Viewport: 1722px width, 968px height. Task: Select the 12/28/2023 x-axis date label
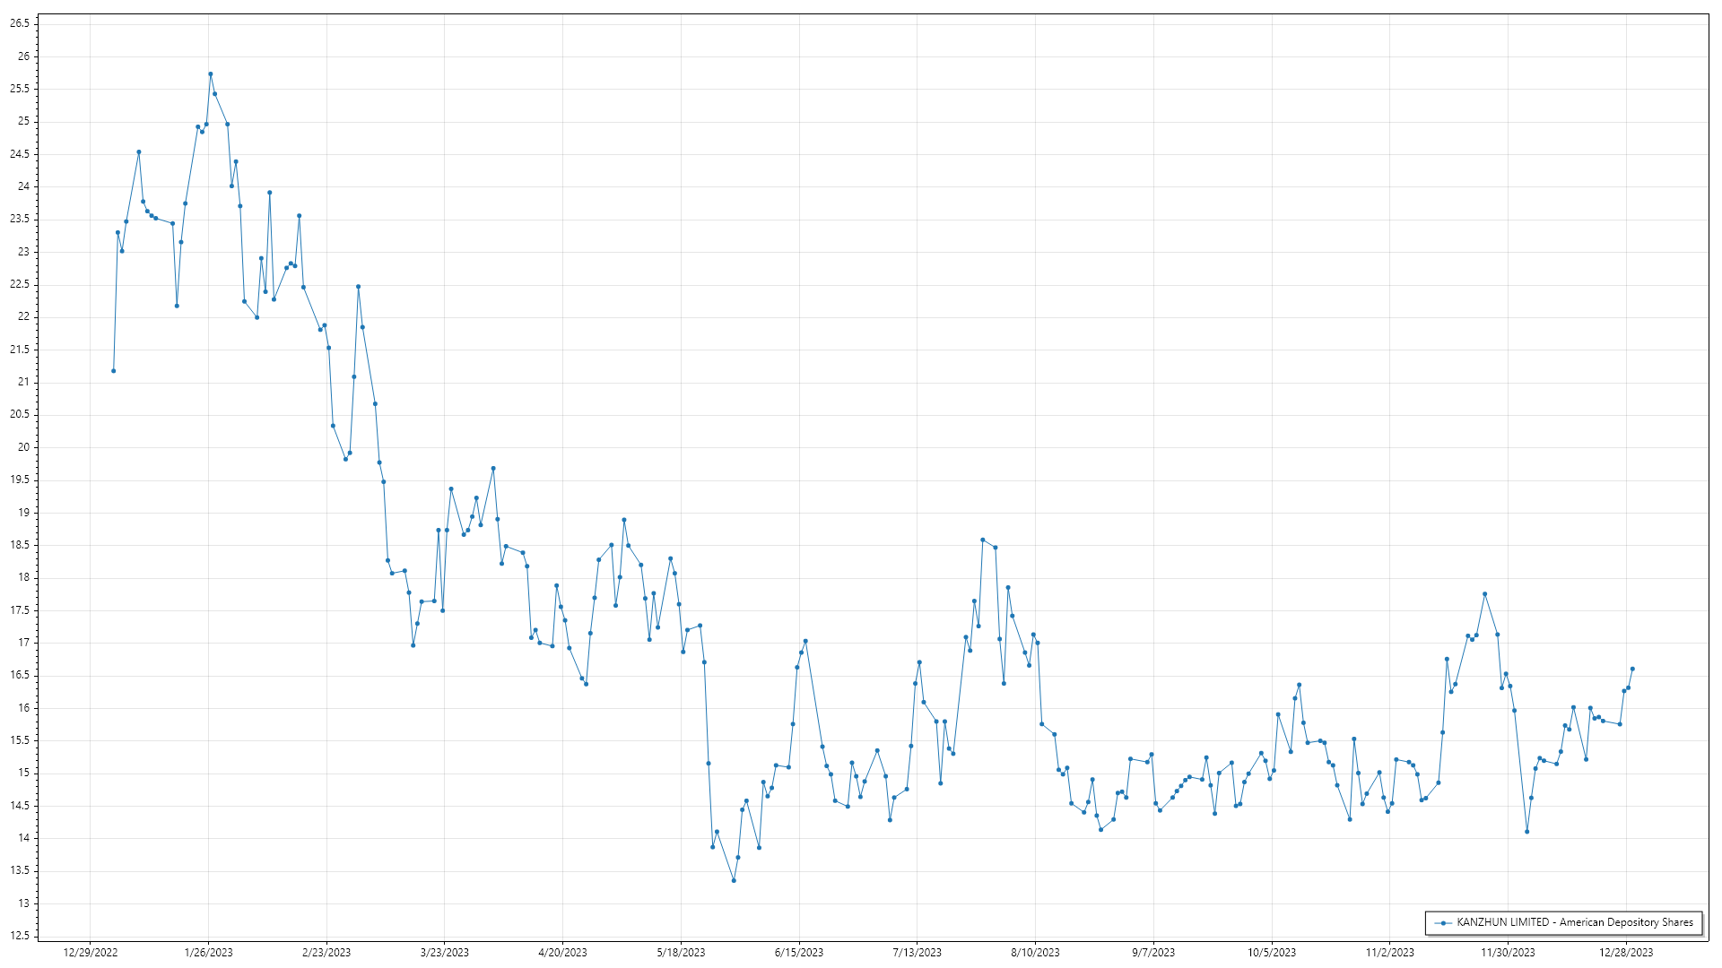[1626, 953]
